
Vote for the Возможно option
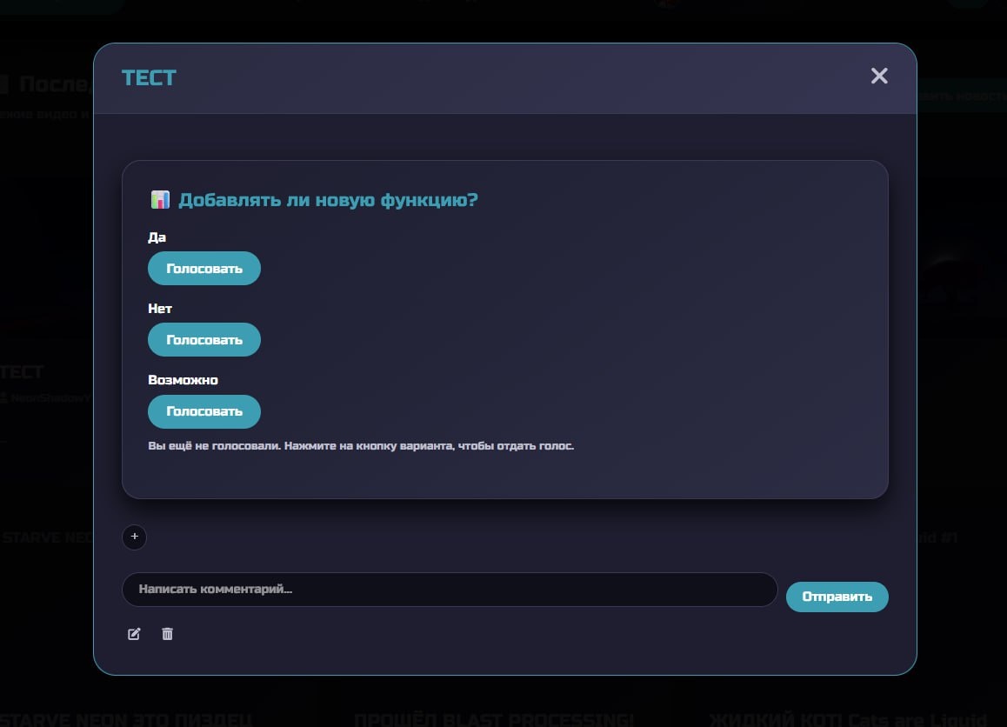point(204,411)
